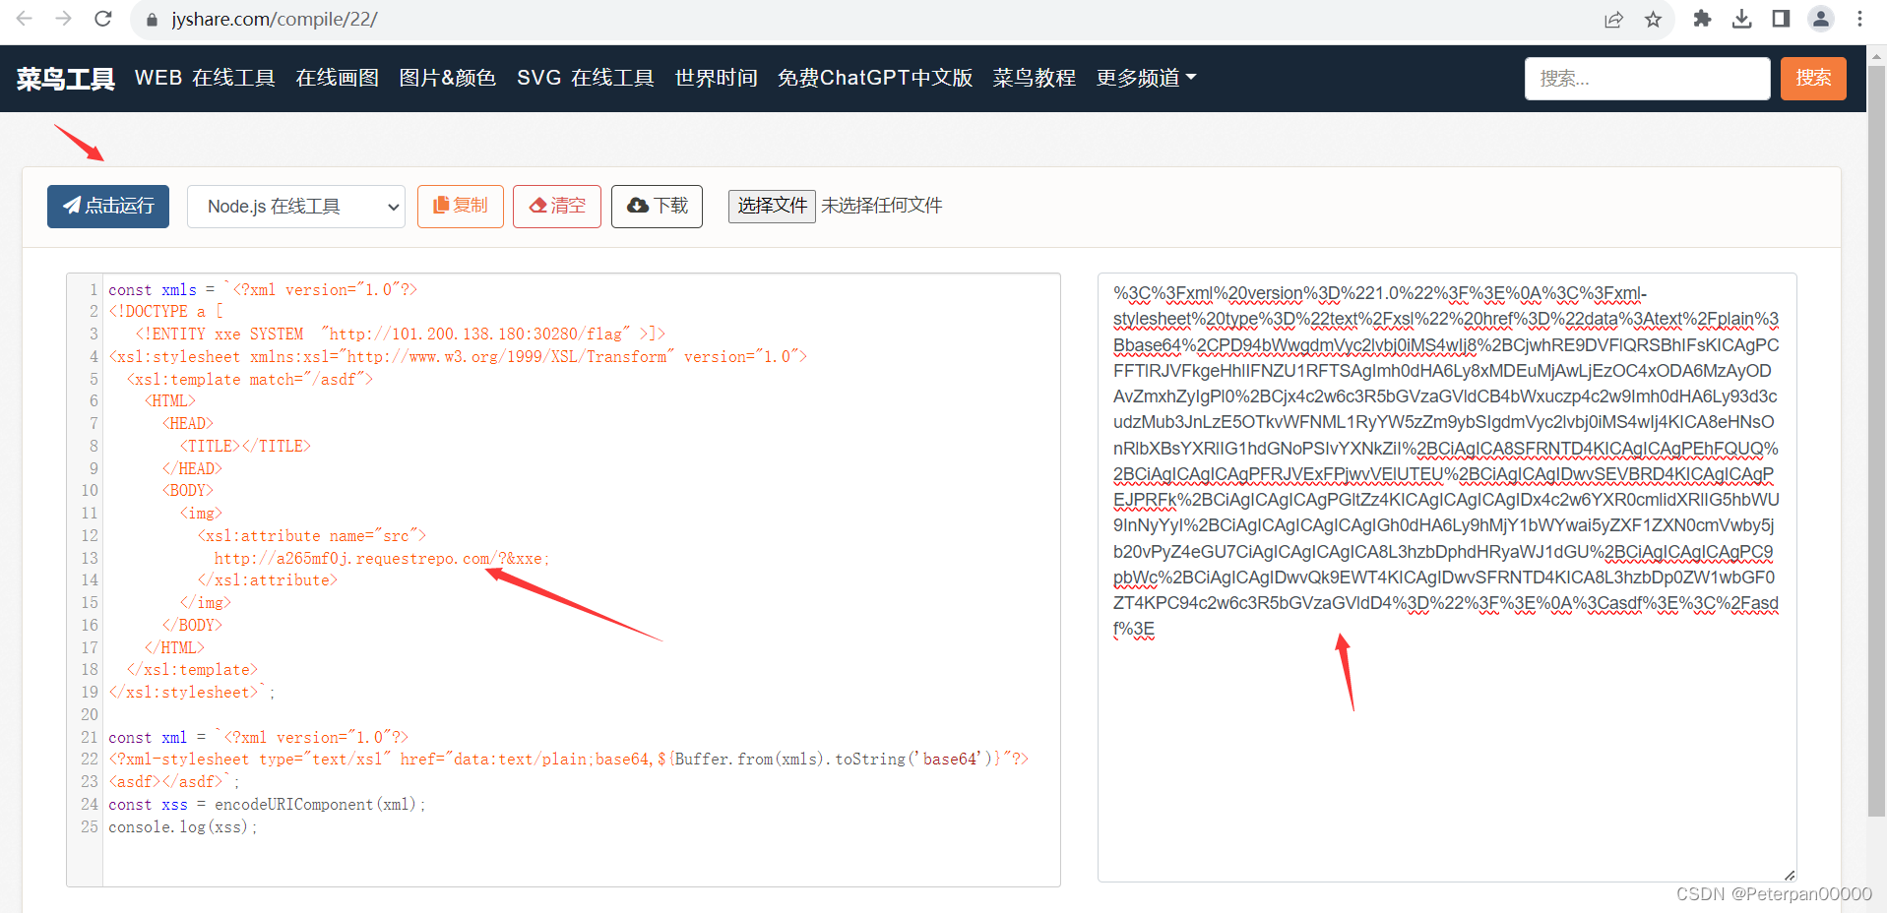1887x913 pixels.
Task: Click line 22 xml-stylesheet code line
Action: click(x=568, y=760)
